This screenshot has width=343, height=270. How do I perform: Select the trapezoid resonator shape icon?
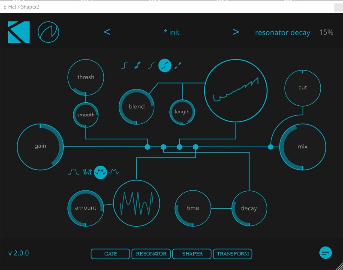pos(74,172)
